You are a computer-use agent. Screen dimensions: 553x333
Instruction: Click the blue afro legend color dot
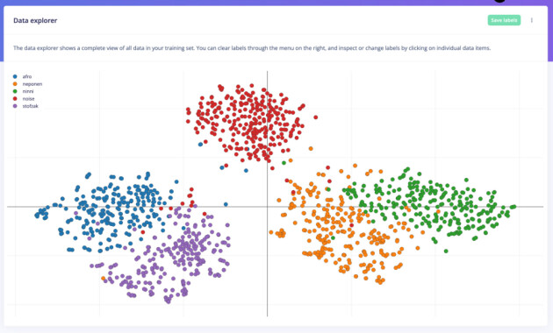tap(15, 76)
